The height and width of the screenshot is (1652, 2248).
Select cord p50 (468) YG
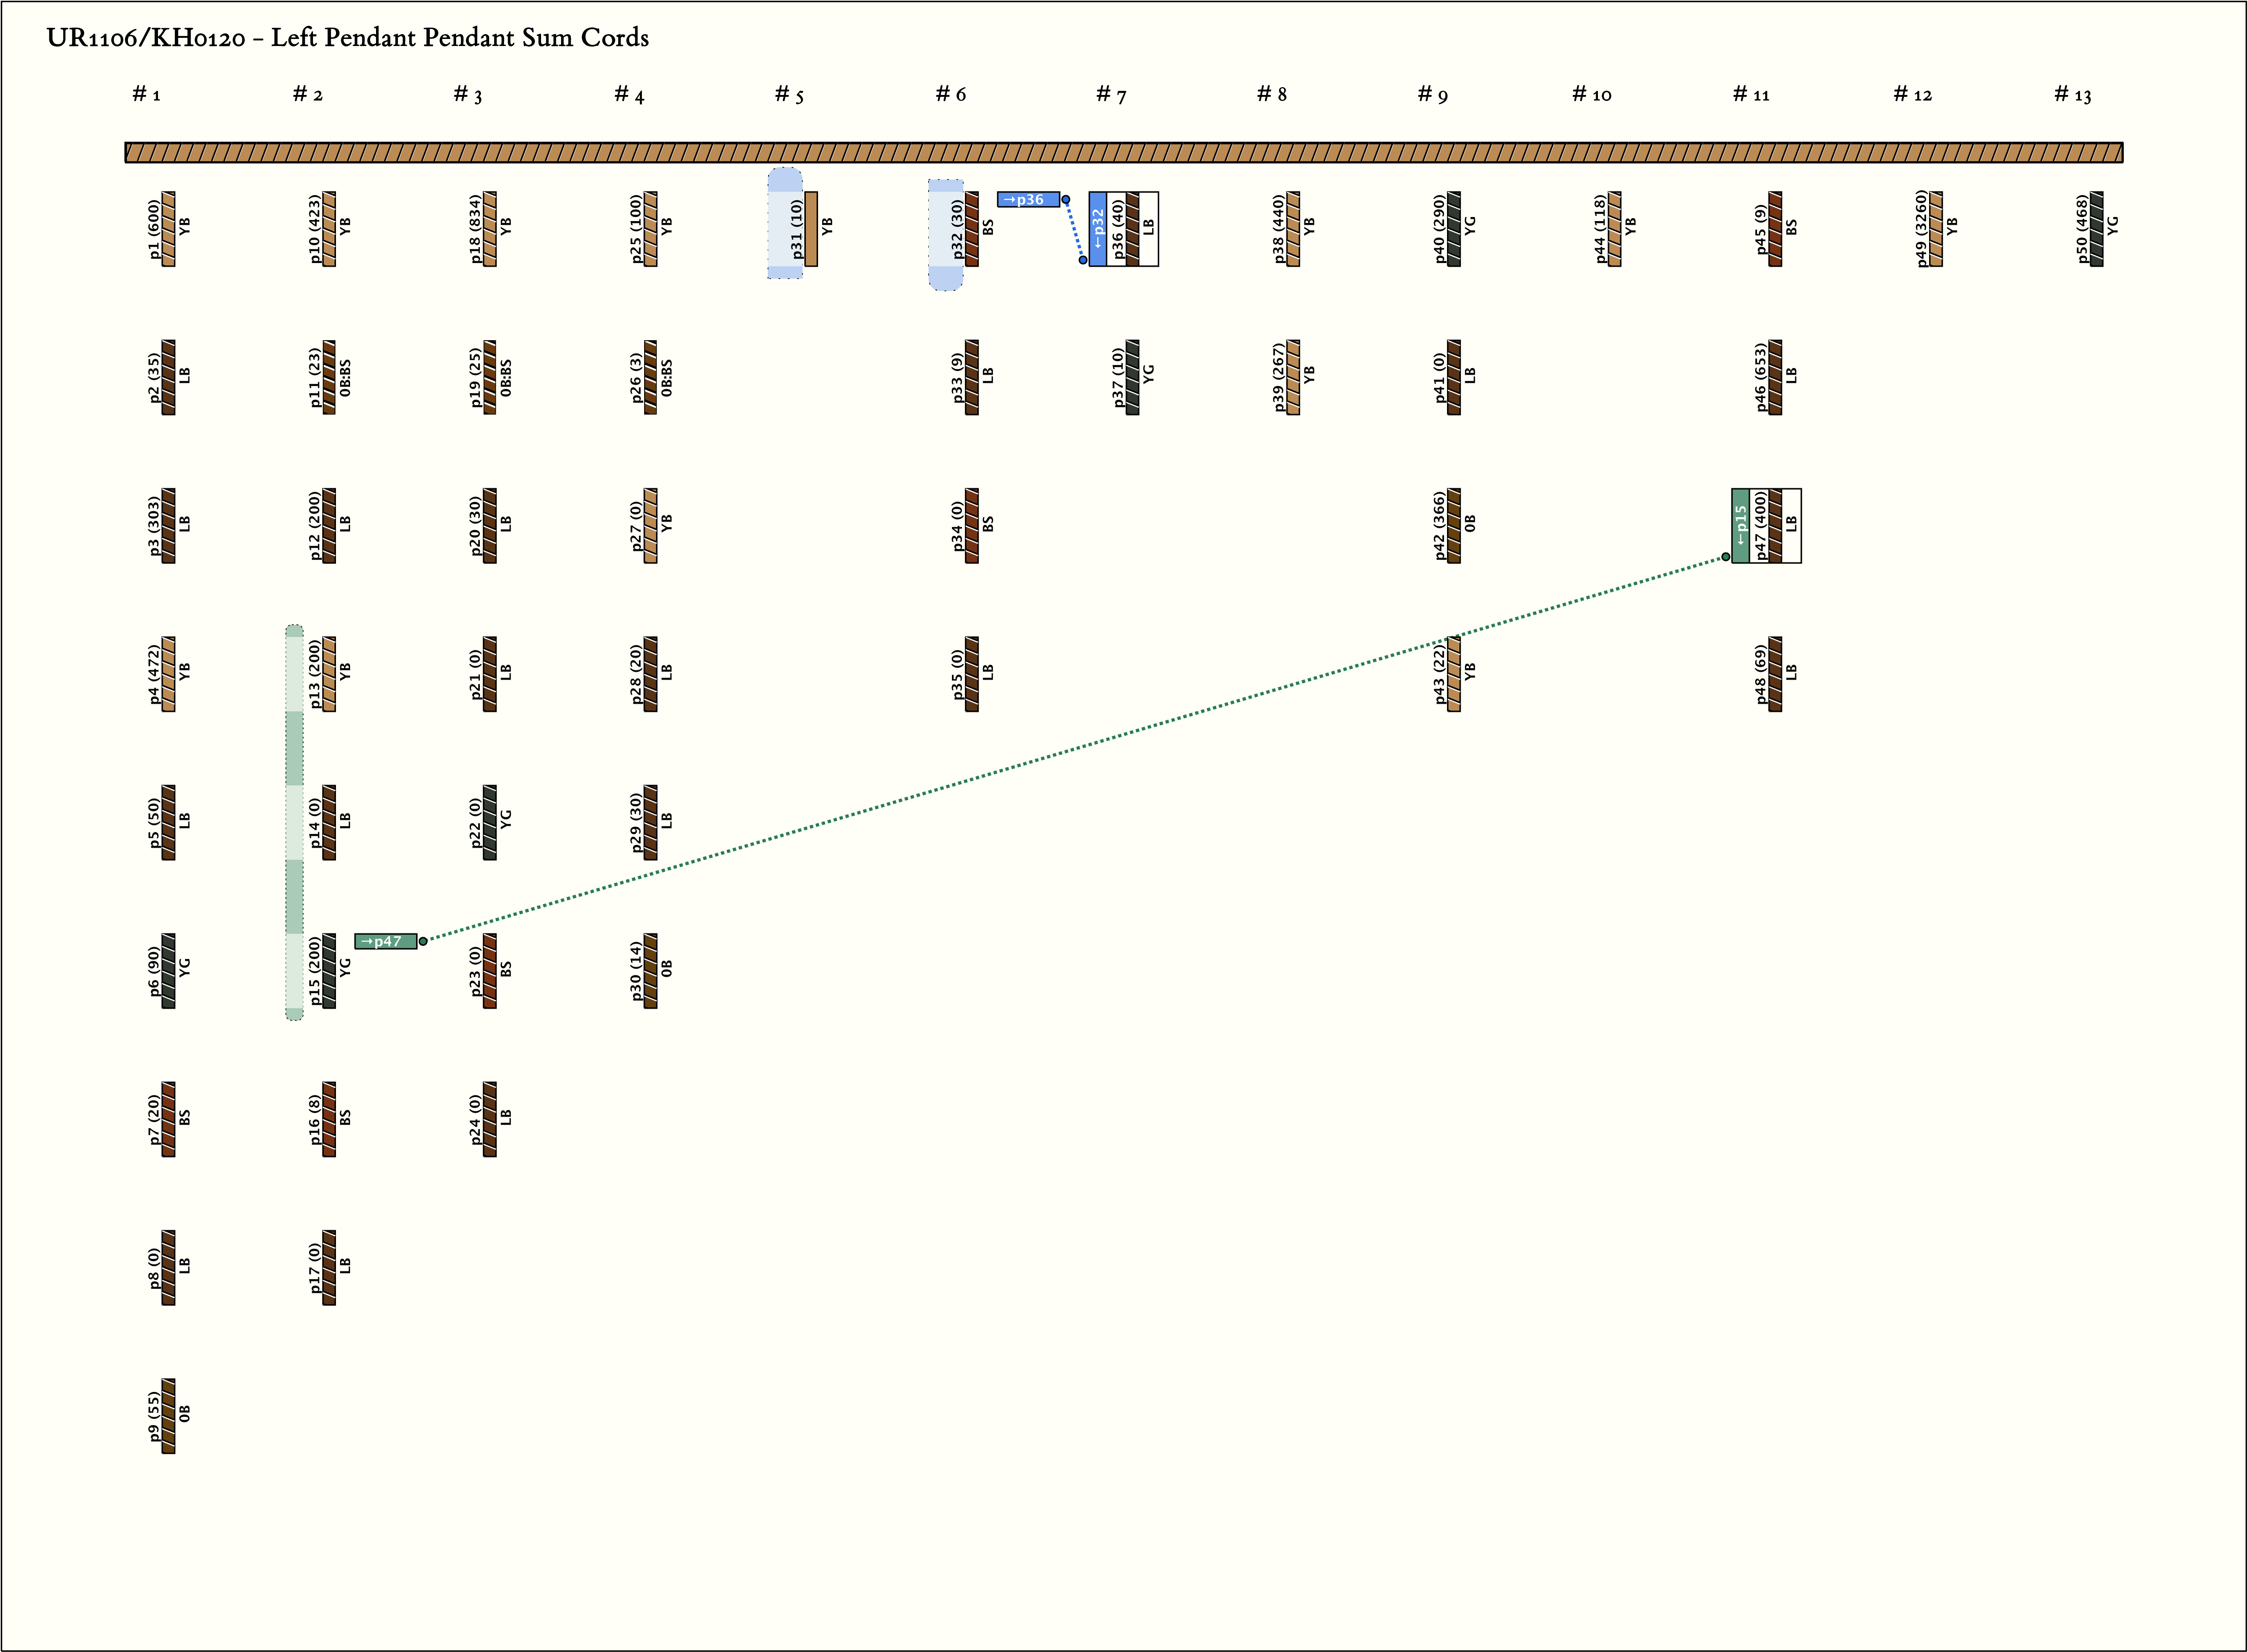[x=2096, y=229]
